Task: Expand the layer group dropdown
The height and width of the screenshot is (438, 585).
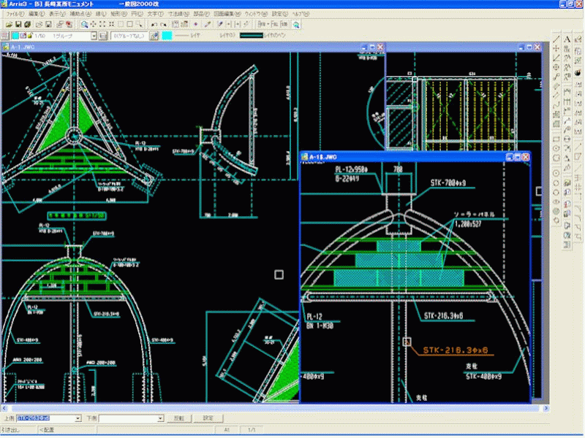Action: click(94, 35)
